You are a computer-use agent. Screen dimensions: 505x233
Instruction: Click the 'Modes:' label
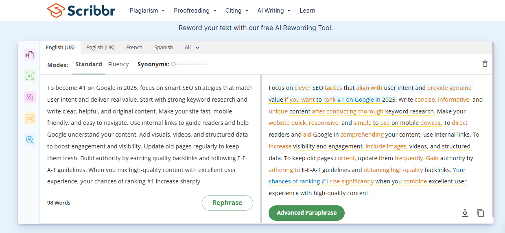pyautogui.click(x=58, y=65)
